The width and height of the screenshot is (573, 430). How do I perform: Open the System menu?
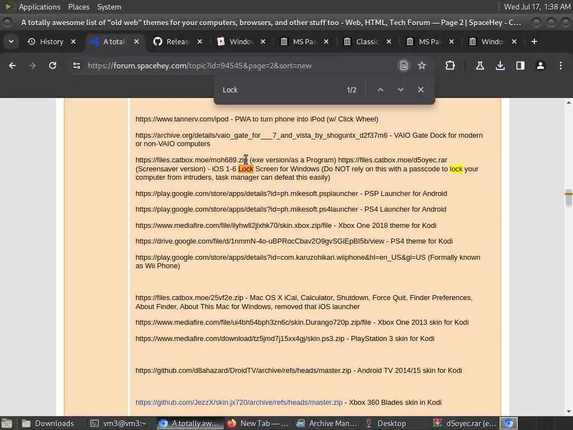point(109,7)
